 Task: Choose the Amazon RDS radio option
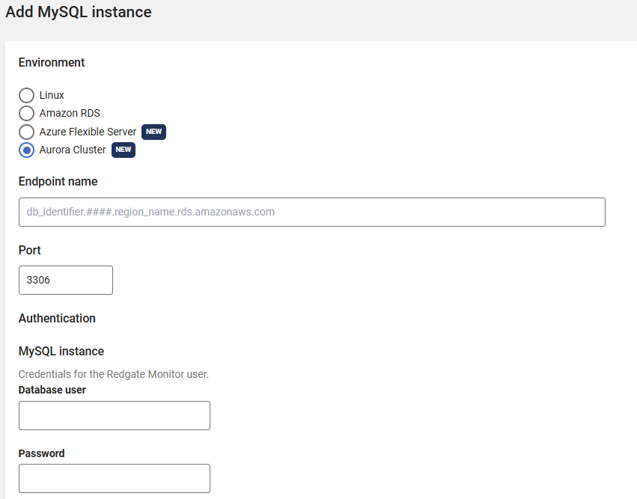pyautogui.click(x=26, y=113)
